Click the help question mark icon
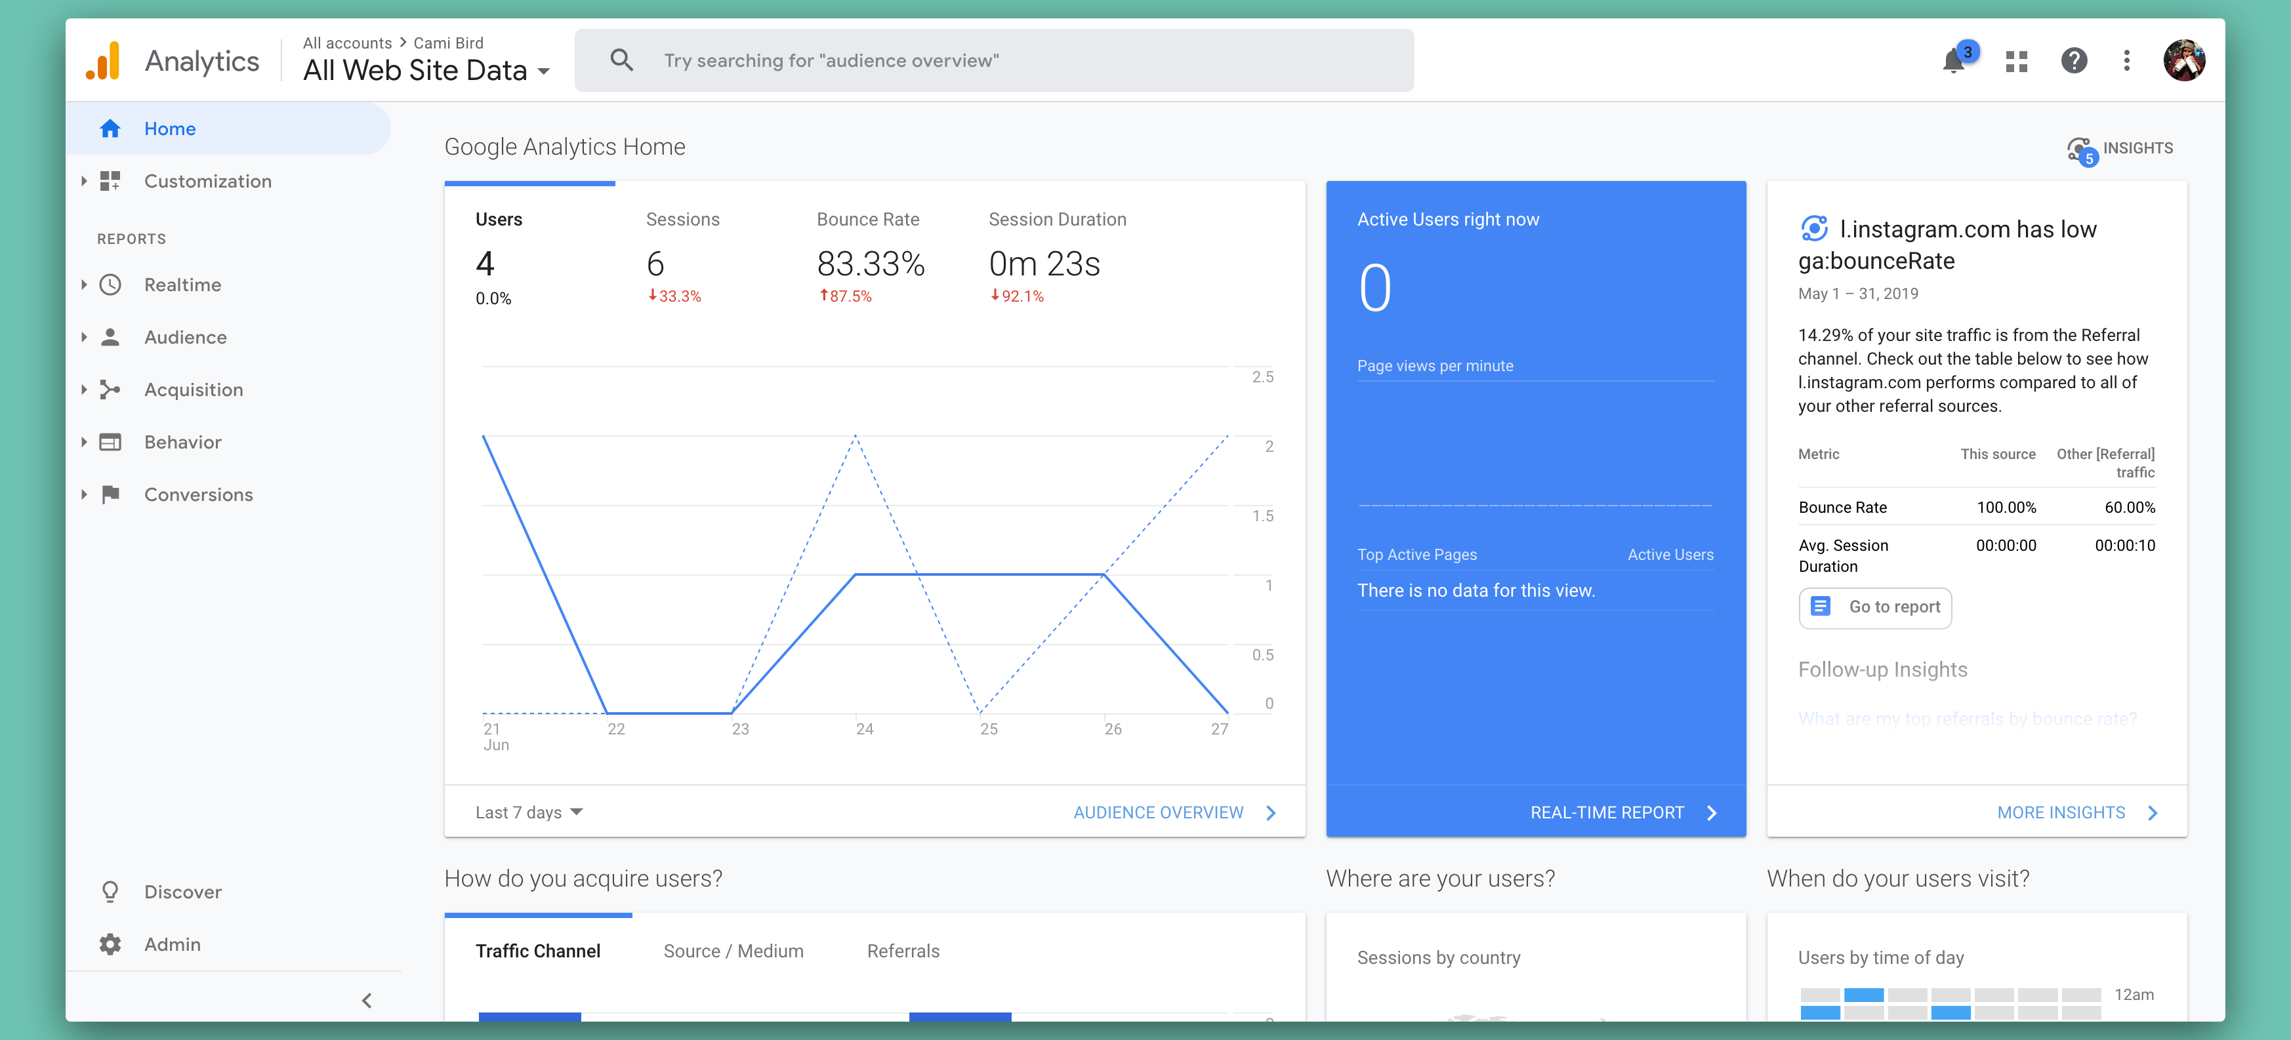This screenshot has width=2291, height=1040. [x=2073, y=60]
